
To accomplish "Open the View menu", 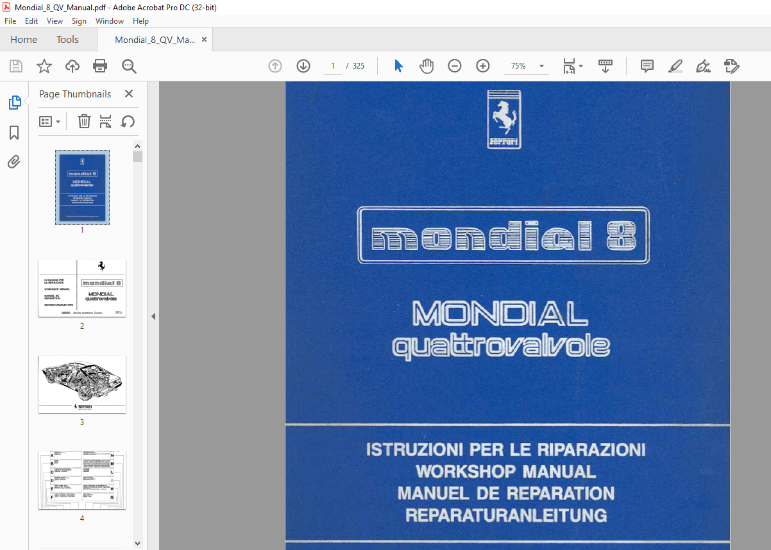I will (x=55, y=21).
